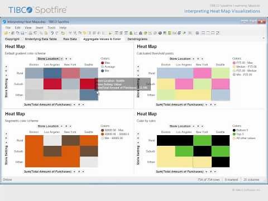Click black Bottom 5 legend swatch
Screen dimensions: 268x201
[x=234, y=130]
